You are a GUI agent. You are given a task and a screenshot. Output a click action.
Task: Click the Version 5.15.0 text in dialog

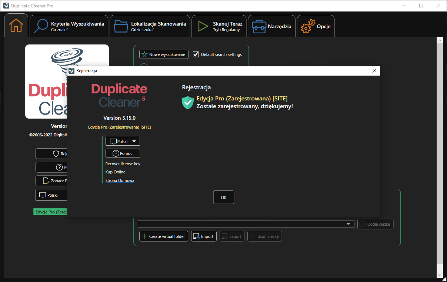(x=119, y=118)
